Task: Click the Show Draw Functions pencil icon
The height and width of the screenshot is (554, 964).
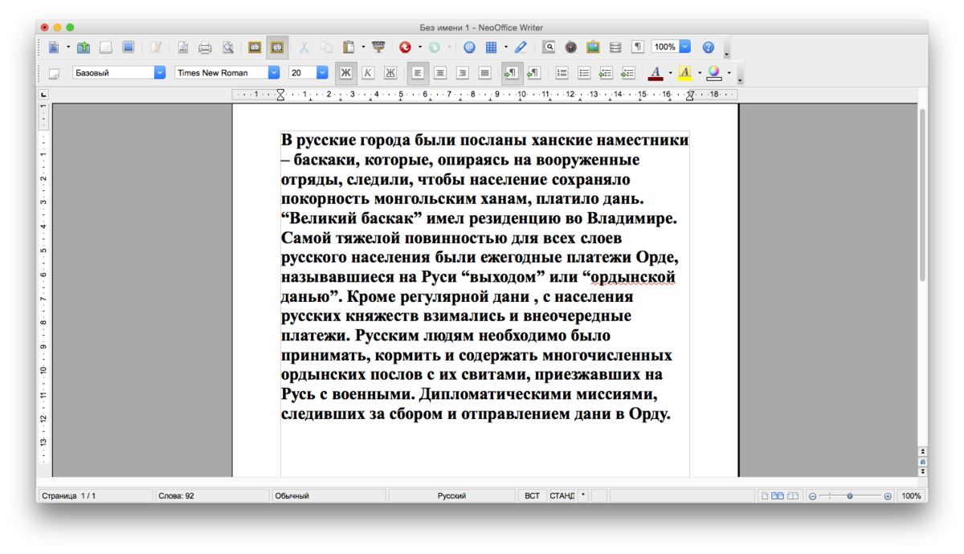Action: pos(521,47)
